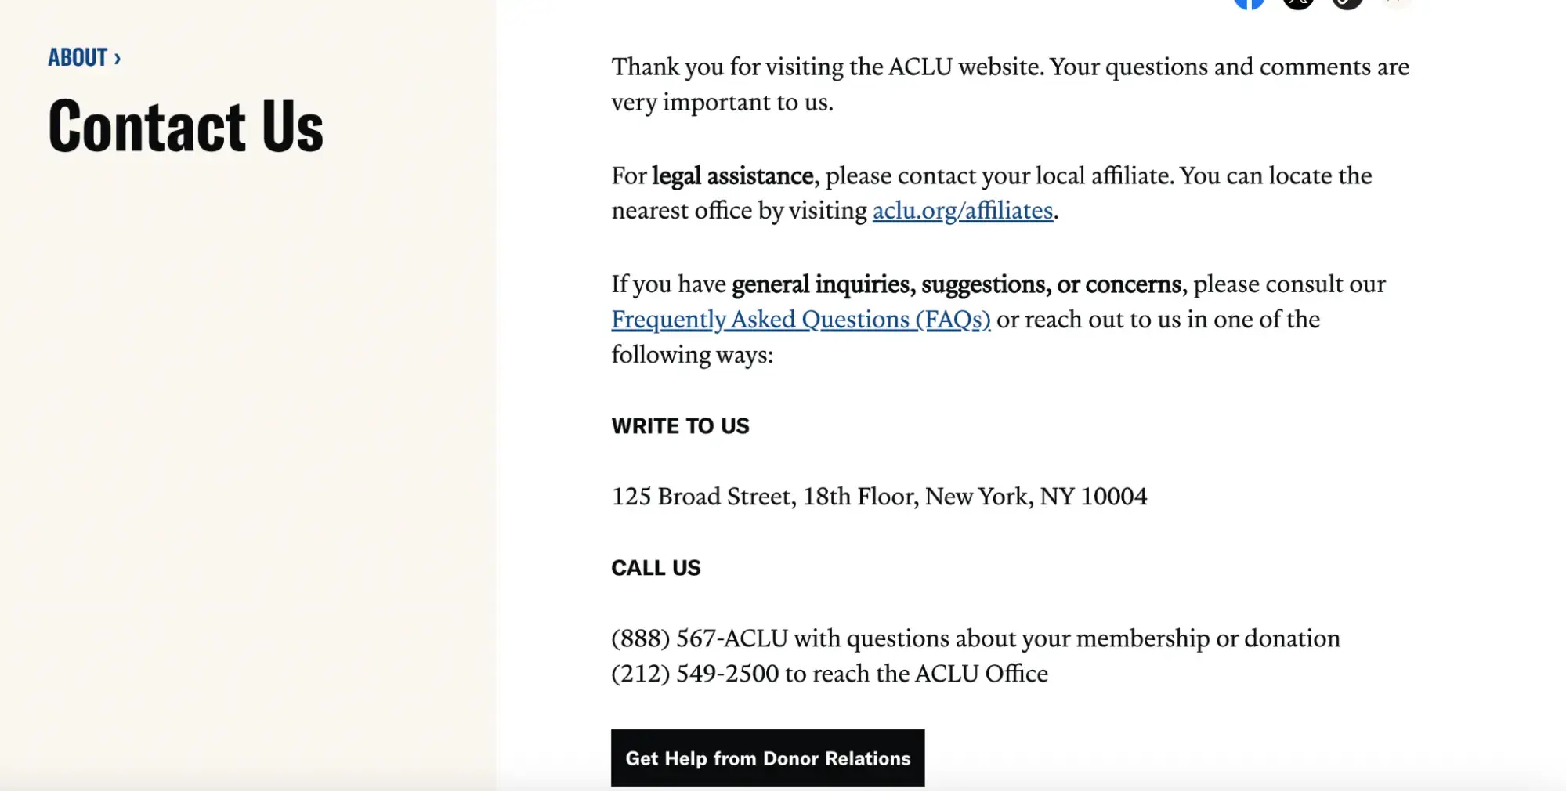Open the Frequently Asked Questions page

coord(800,320)
